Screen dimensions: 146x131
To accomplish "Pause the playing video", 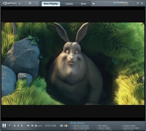I will tap(4, 126).
